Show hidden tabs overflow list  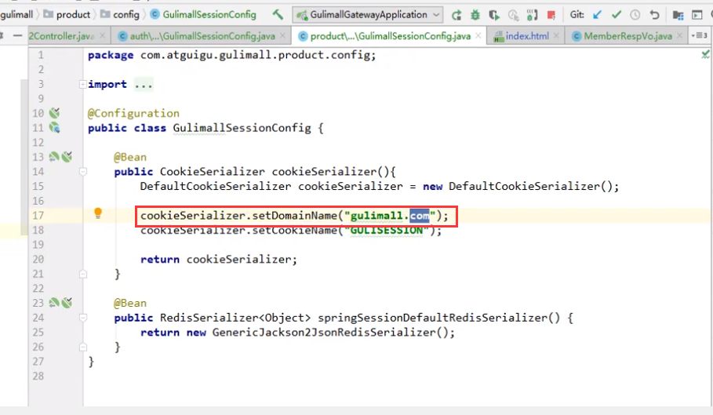point(700,35)
